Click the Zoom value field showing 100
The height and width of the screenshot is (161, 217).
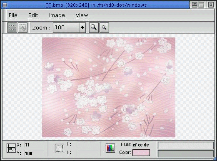(x=66, y=27)
